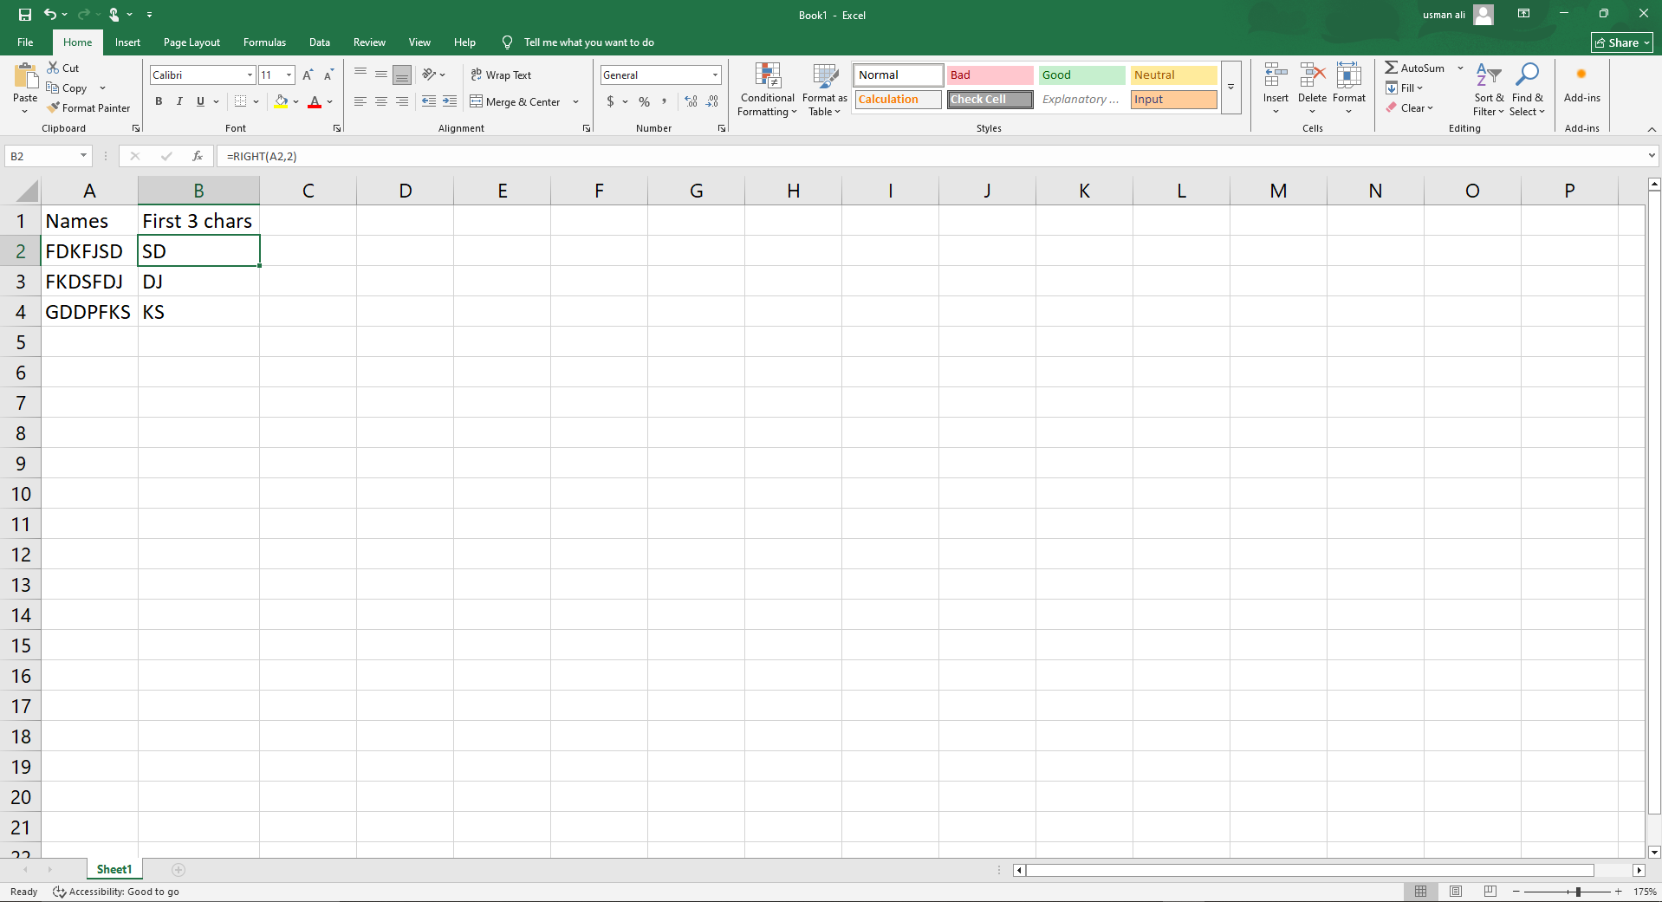Expand the Name Box dropdown
The width and height of the screenshot is (1662, 902).
[x=83, y=156]
